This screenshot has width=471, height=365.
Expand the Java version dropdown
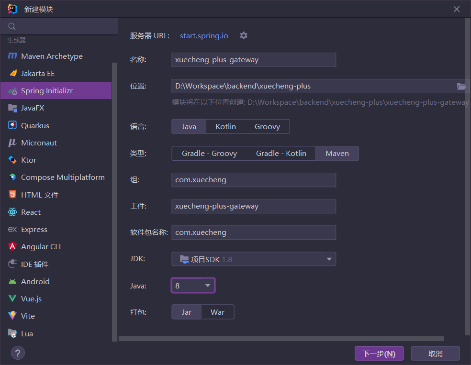point(193,286)
